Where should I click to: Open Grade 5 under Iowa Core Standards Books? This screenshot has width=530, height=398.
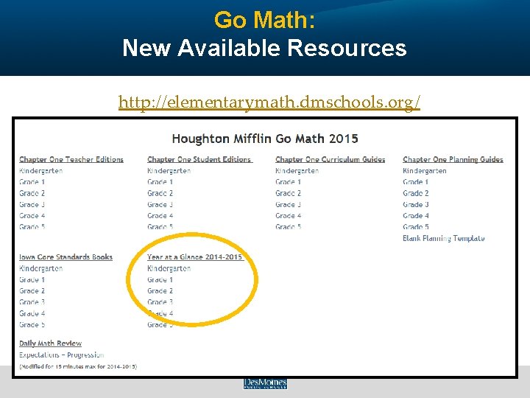[x=32, y=325]
